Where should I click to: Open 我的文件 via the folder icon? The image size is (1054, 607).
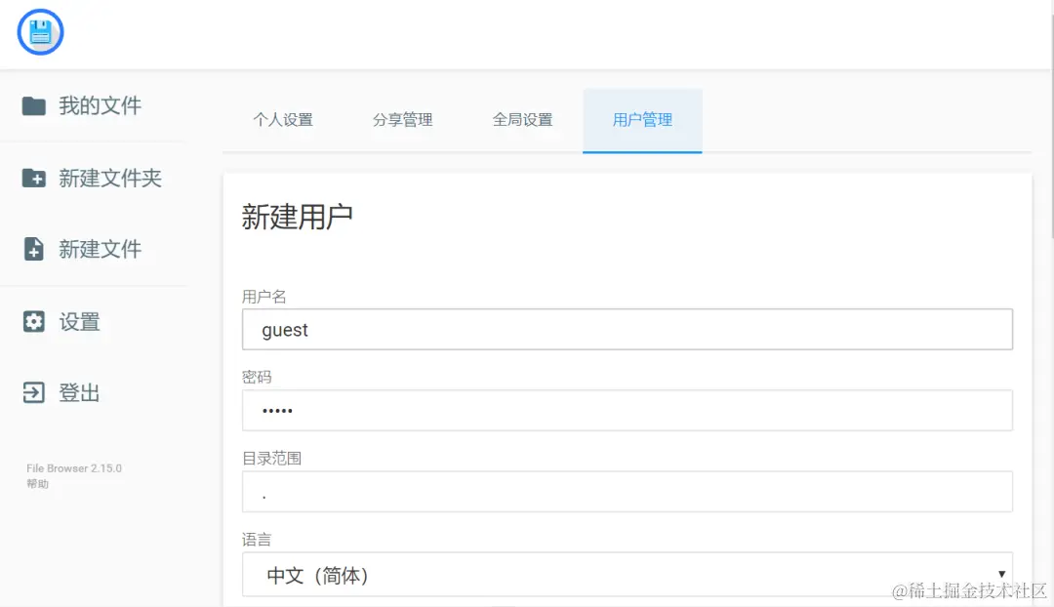pyautogui.click(x=31, y=106)
